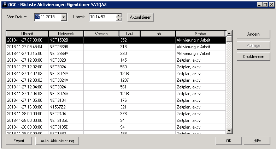Image resolution: width=276 pixels, height=149 pixels.
Task: Open the Von Datum date dropdown
Action: [x=64, y=17]
